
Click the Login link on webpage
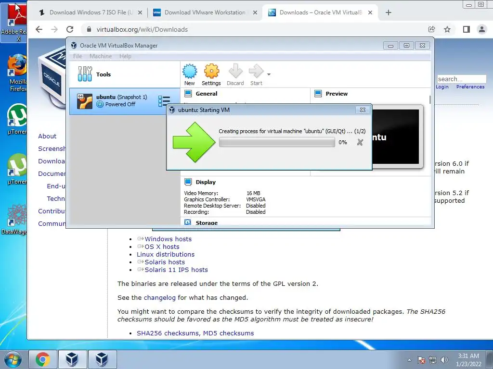[x=442, y=86]
